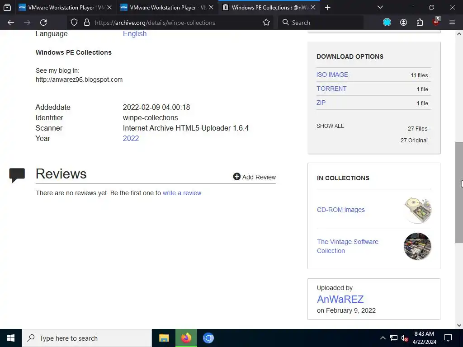463x347 pixels.
Task: Open the uBlock Origin extension icon
Action: [x=436, y=22]
